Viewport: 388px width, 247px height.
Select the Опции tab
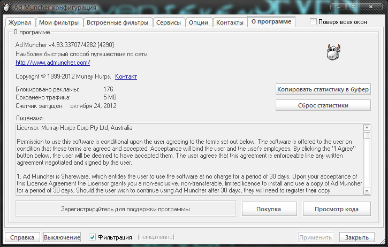(199, 22)
